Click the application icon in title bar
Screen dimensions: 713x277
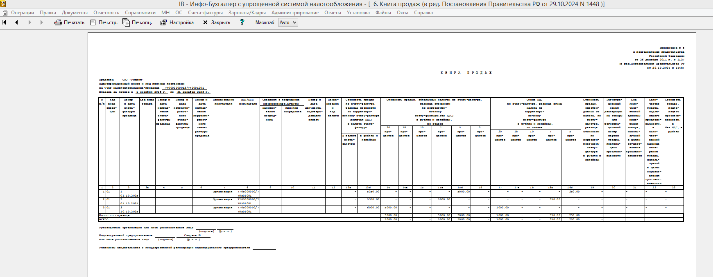(x=3, y=4)
